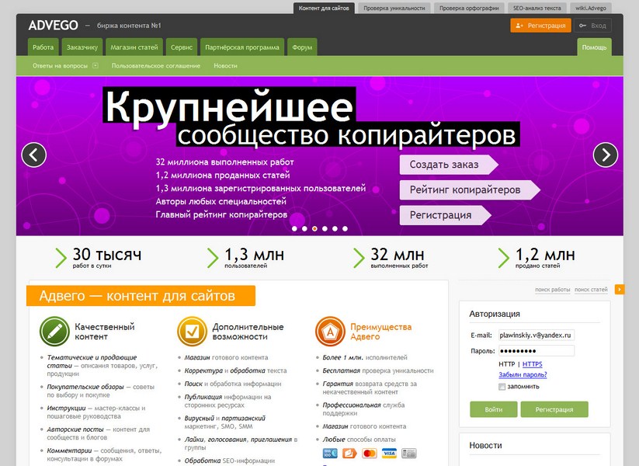
Task: Click the Вход button in header
Action: point(593,26)
